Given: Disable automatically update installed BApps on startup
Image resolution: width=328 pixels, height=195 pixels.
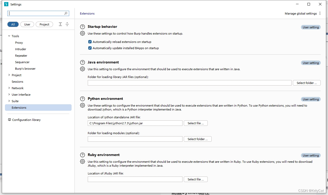Looking at the screenshot, I should [90, 48].
